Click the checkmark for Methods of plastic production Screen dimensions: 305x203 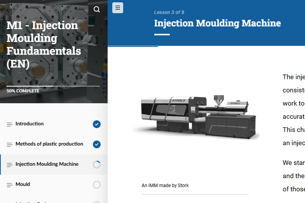(97, 144)
